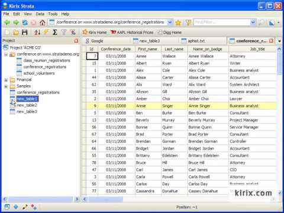Open the Digg Home bookmark
284x213 pixels.
click(x=169, y=32)
